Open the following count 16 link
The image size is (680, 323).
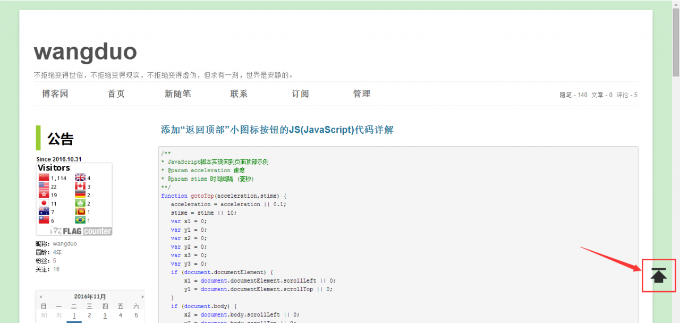56,269
